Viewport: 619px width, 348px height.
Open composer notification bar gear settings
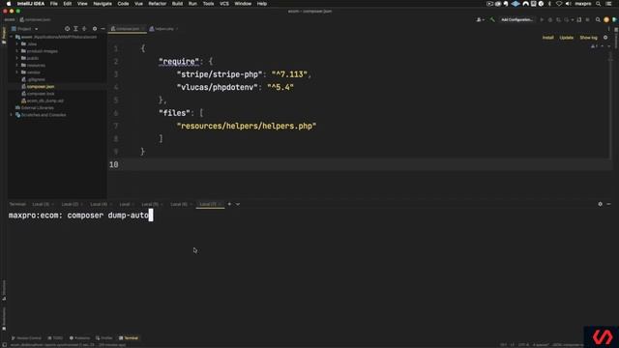(x=605, y=38)
